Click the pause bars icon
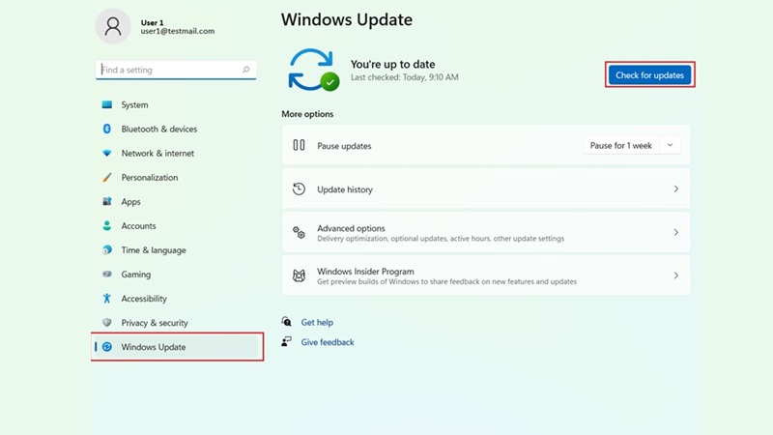The width and height of the screenshot is (773, 435). (x=299, y=145)
